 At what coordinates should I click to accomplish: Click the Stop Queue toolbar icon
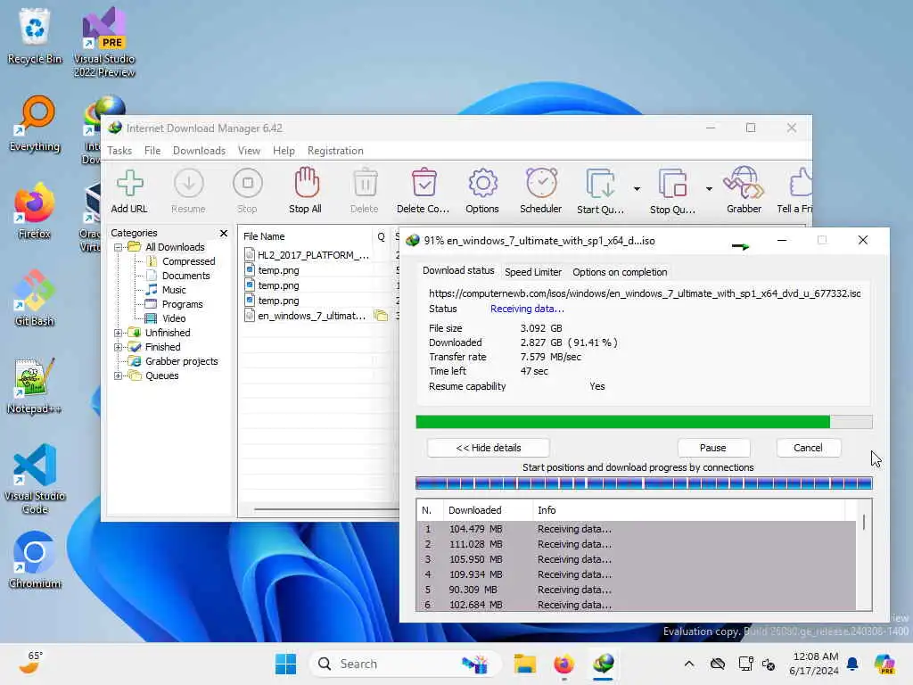point(672,191)
